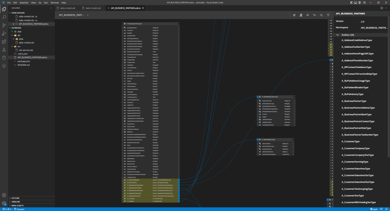Click the filter funnel icon above the diagram
The image size is (390, 211).
click(328, 15)
